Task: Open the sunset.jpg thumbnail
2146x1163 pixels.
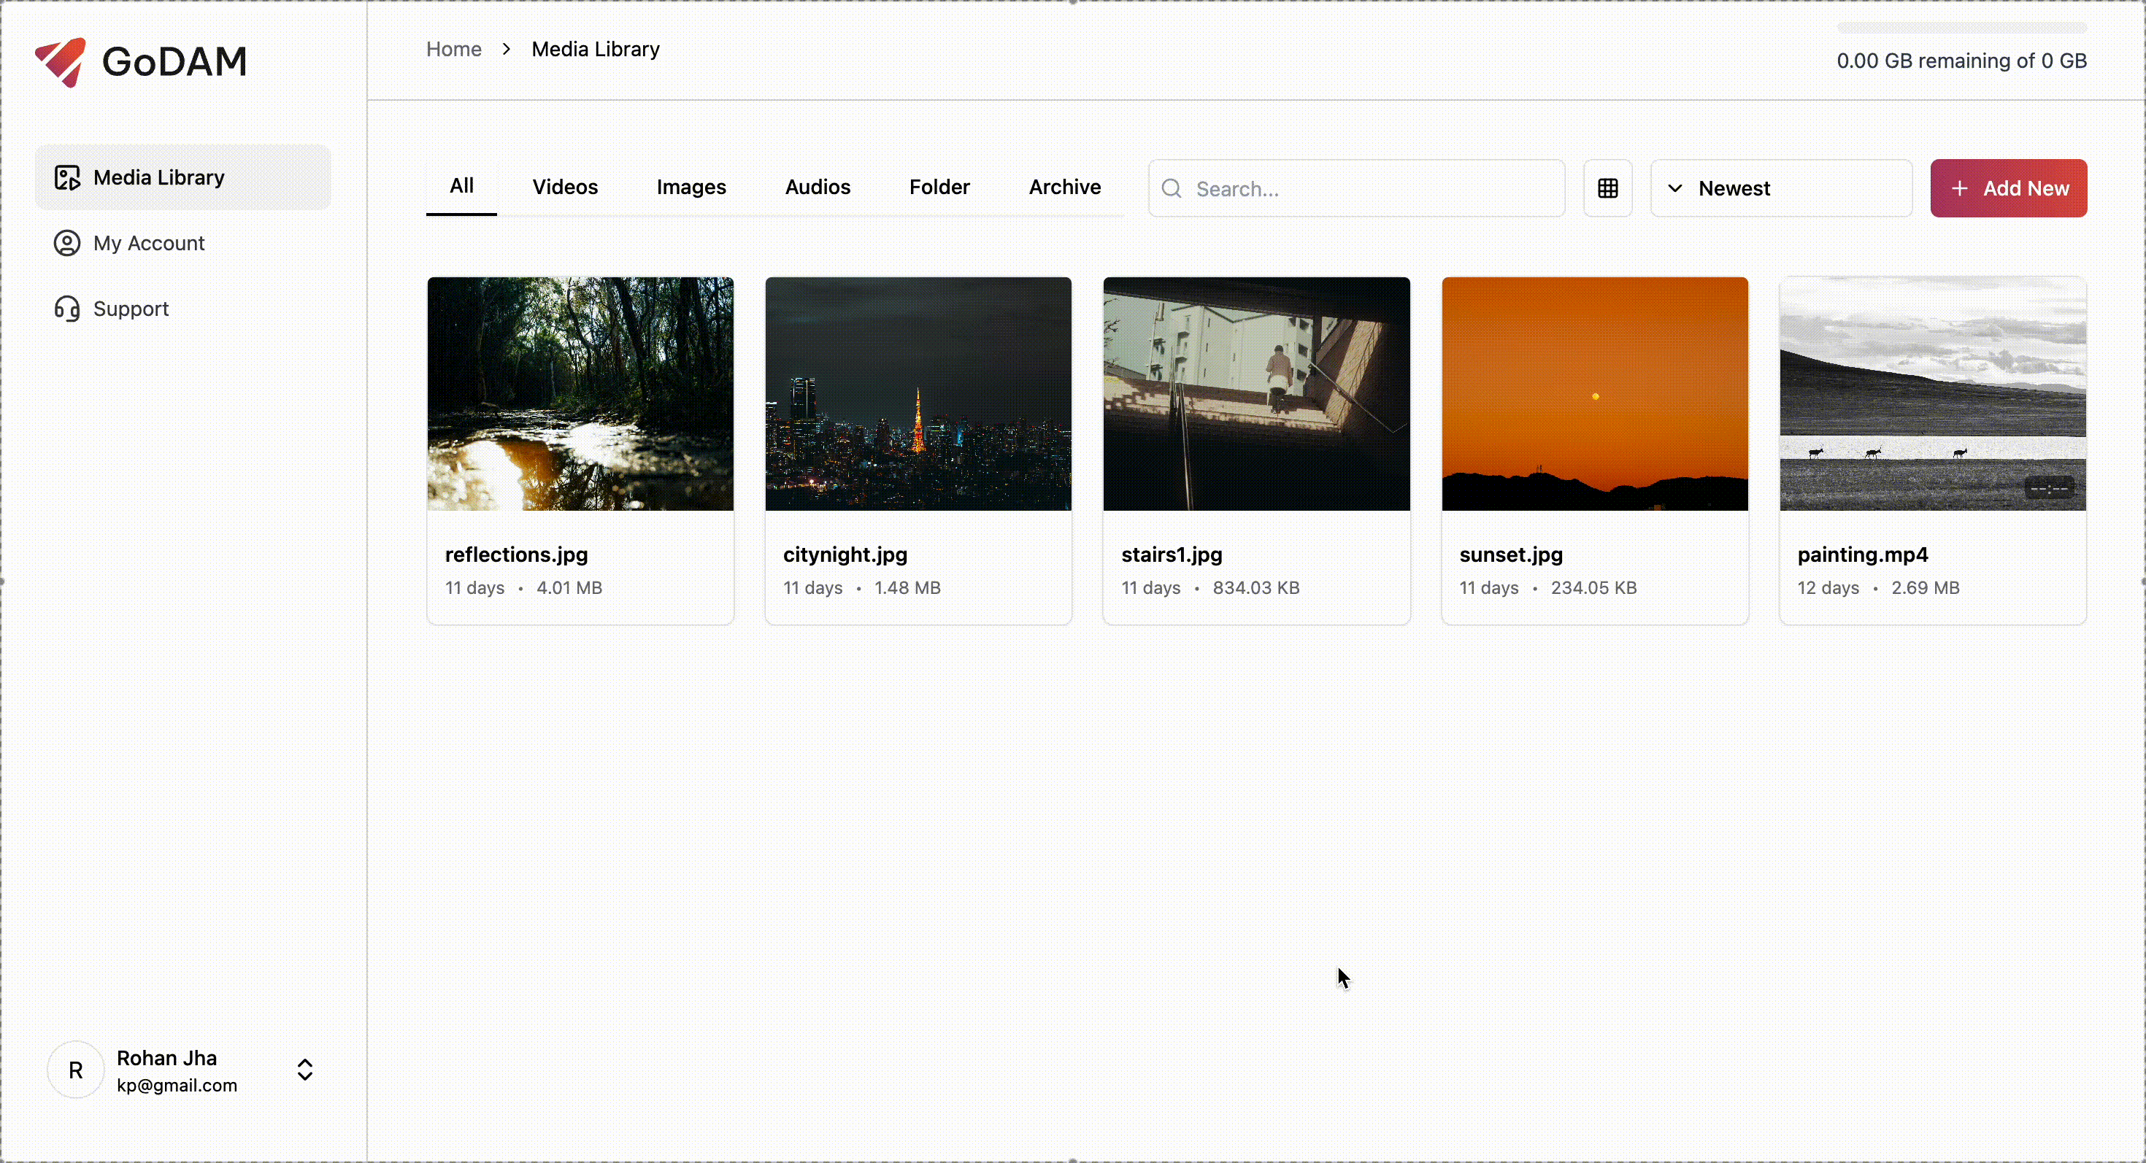Action: (x=1594, y=394)
